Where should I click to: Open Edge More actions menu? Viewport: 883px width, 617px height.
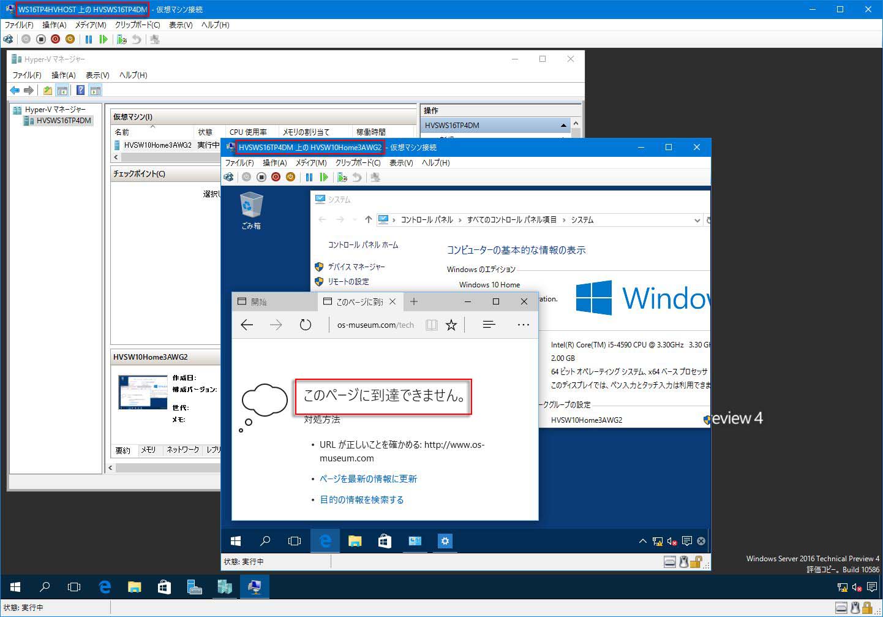pyautogui.click(x=523, y=325)
